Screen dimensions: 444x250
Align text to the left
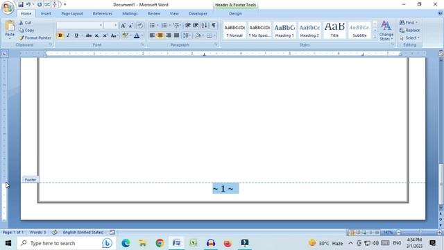152,35
